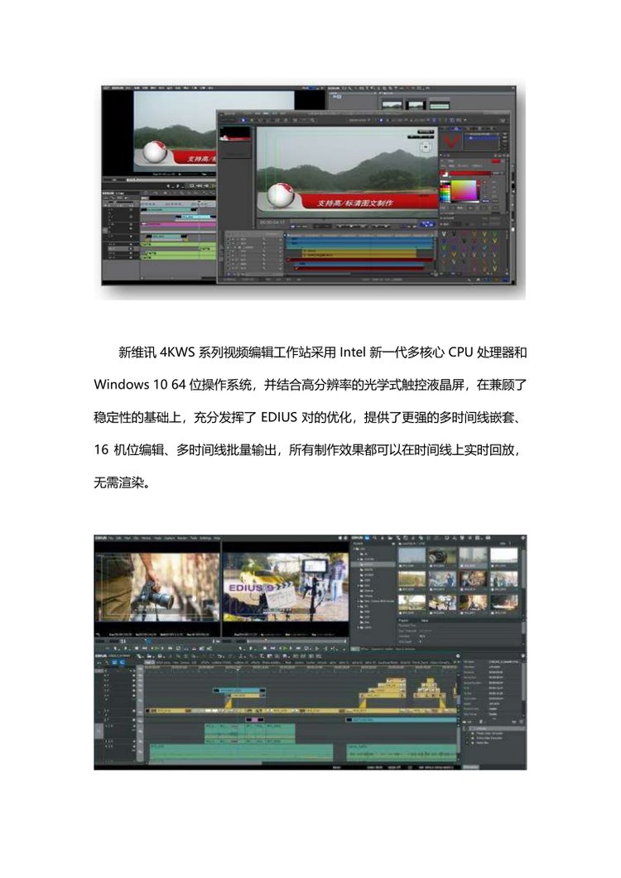Select the first clip thumbnail in the bin
Image resolution: width=621 pixels, height=878 pixels.
(412, 556)
